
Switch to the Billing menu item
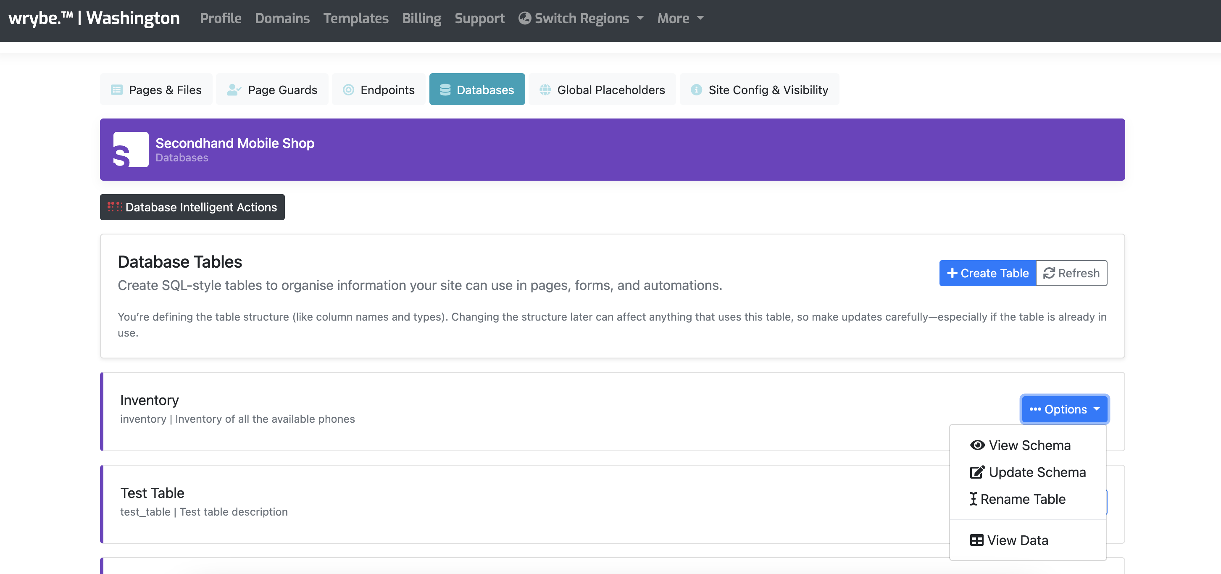pyautogui.click(x=421, y=18)
